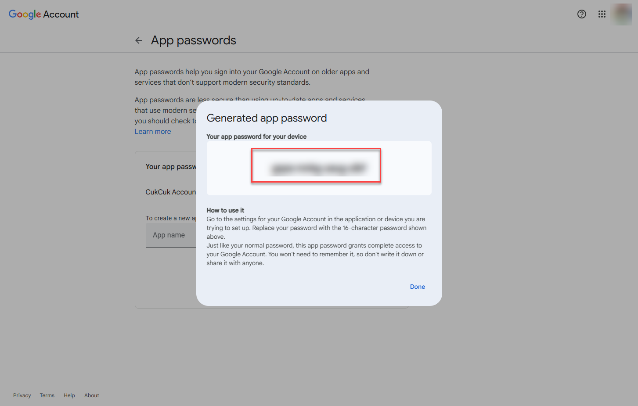This screenshot has height=406, width=638.
Task: Click the App passwords page title
Action: tap(194, 40)
